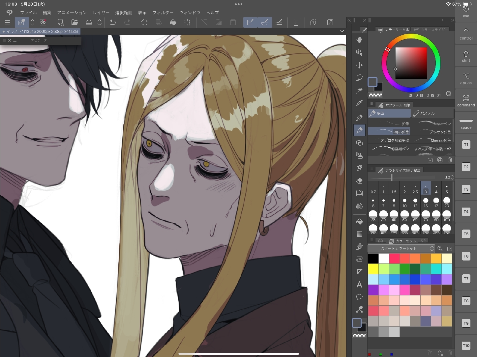Pick the black swatch in the color set
Image resolution: width=477 pixels, height=357 pixels.
click(373, 259)
